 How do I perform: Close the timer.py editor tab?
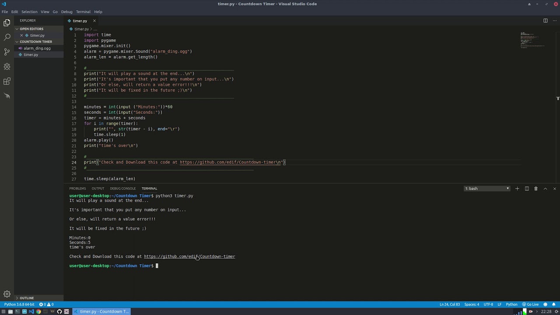[x=94, y=21]
